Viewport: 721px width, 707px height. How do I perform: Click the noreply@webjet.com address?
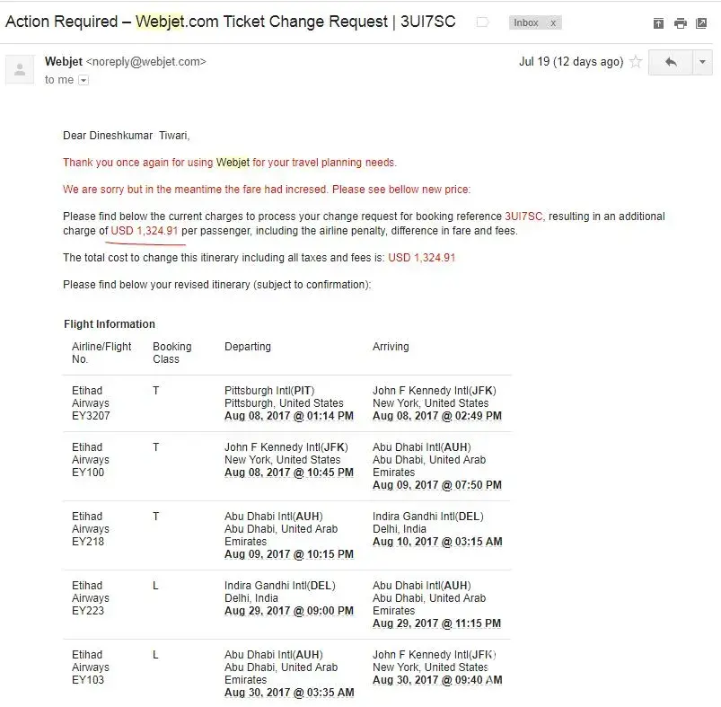[146, 62]
